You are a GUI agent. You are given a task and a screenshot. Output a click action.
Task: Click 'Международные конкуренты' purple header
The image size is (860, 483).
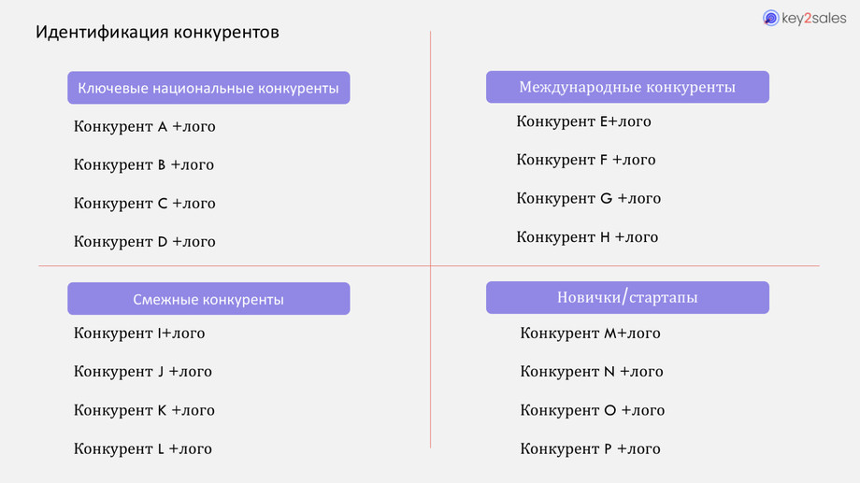click(x=627, y=87)
